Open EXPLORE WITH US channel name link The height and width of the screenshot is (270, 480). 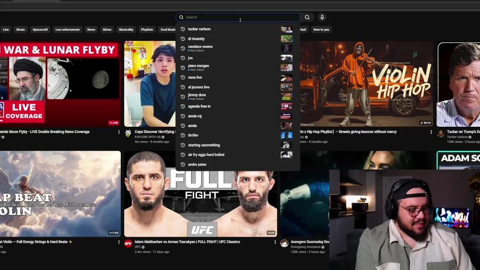[148, 137]
